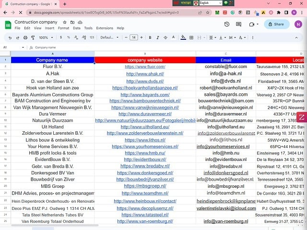Click the font size field showing 14
Viewport: 307px width, 230px height.
tap(134, 37)
